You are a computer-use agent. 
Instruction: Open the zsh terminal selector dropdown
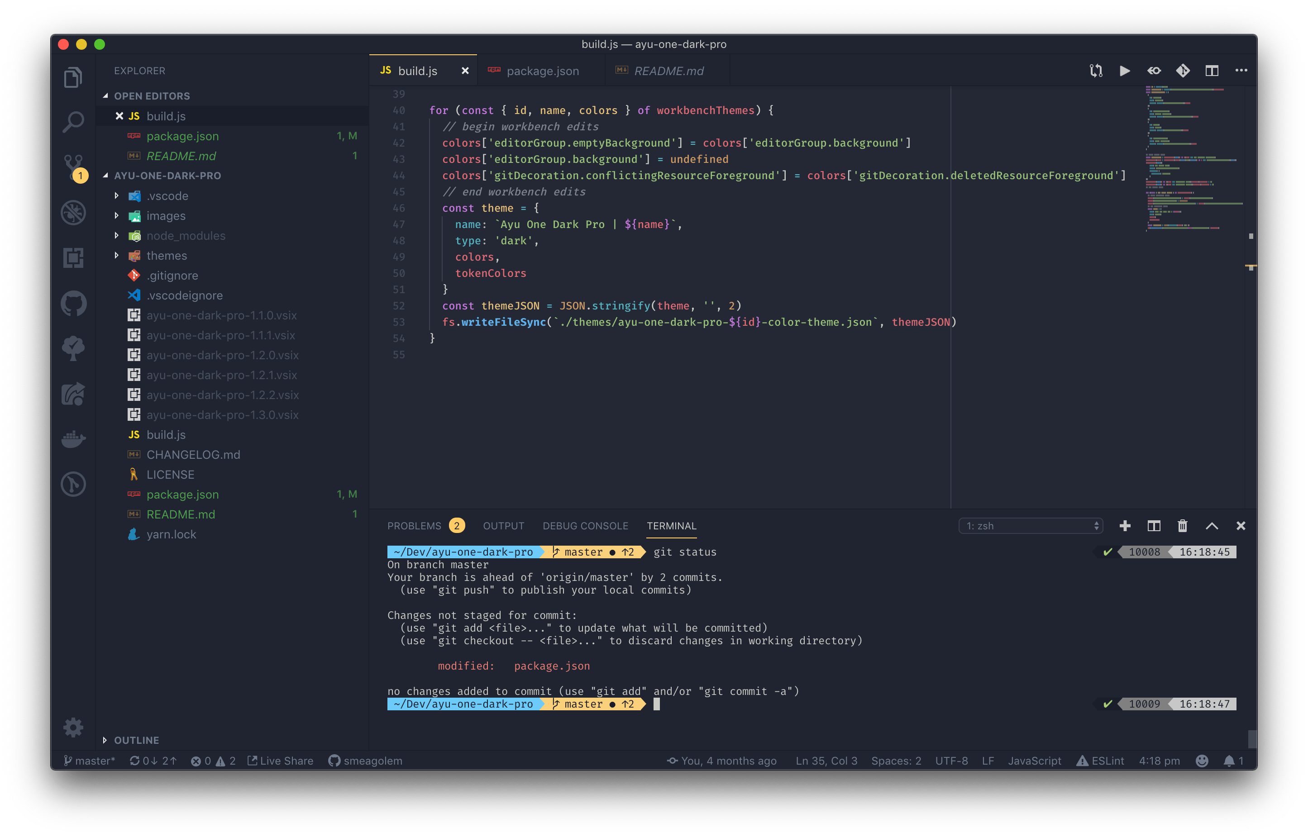point(1030,526)
